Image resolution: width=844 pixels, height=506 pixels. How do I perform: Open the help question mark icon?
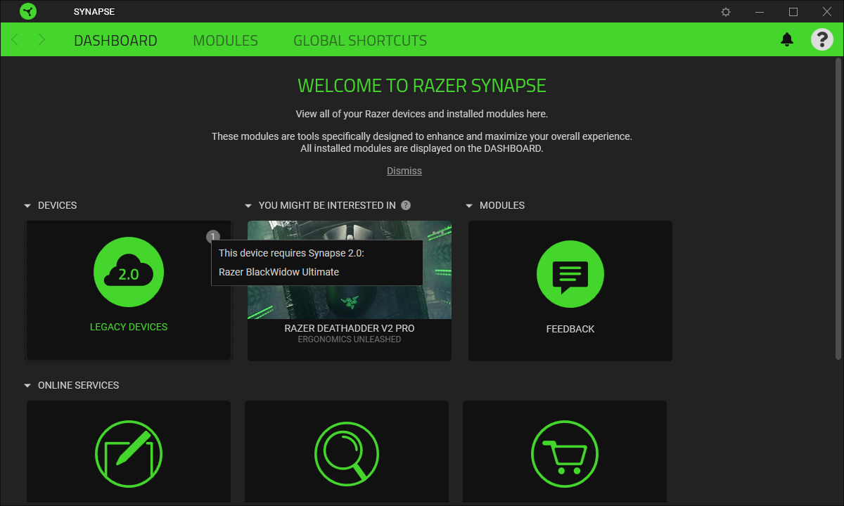pos(822,39)
